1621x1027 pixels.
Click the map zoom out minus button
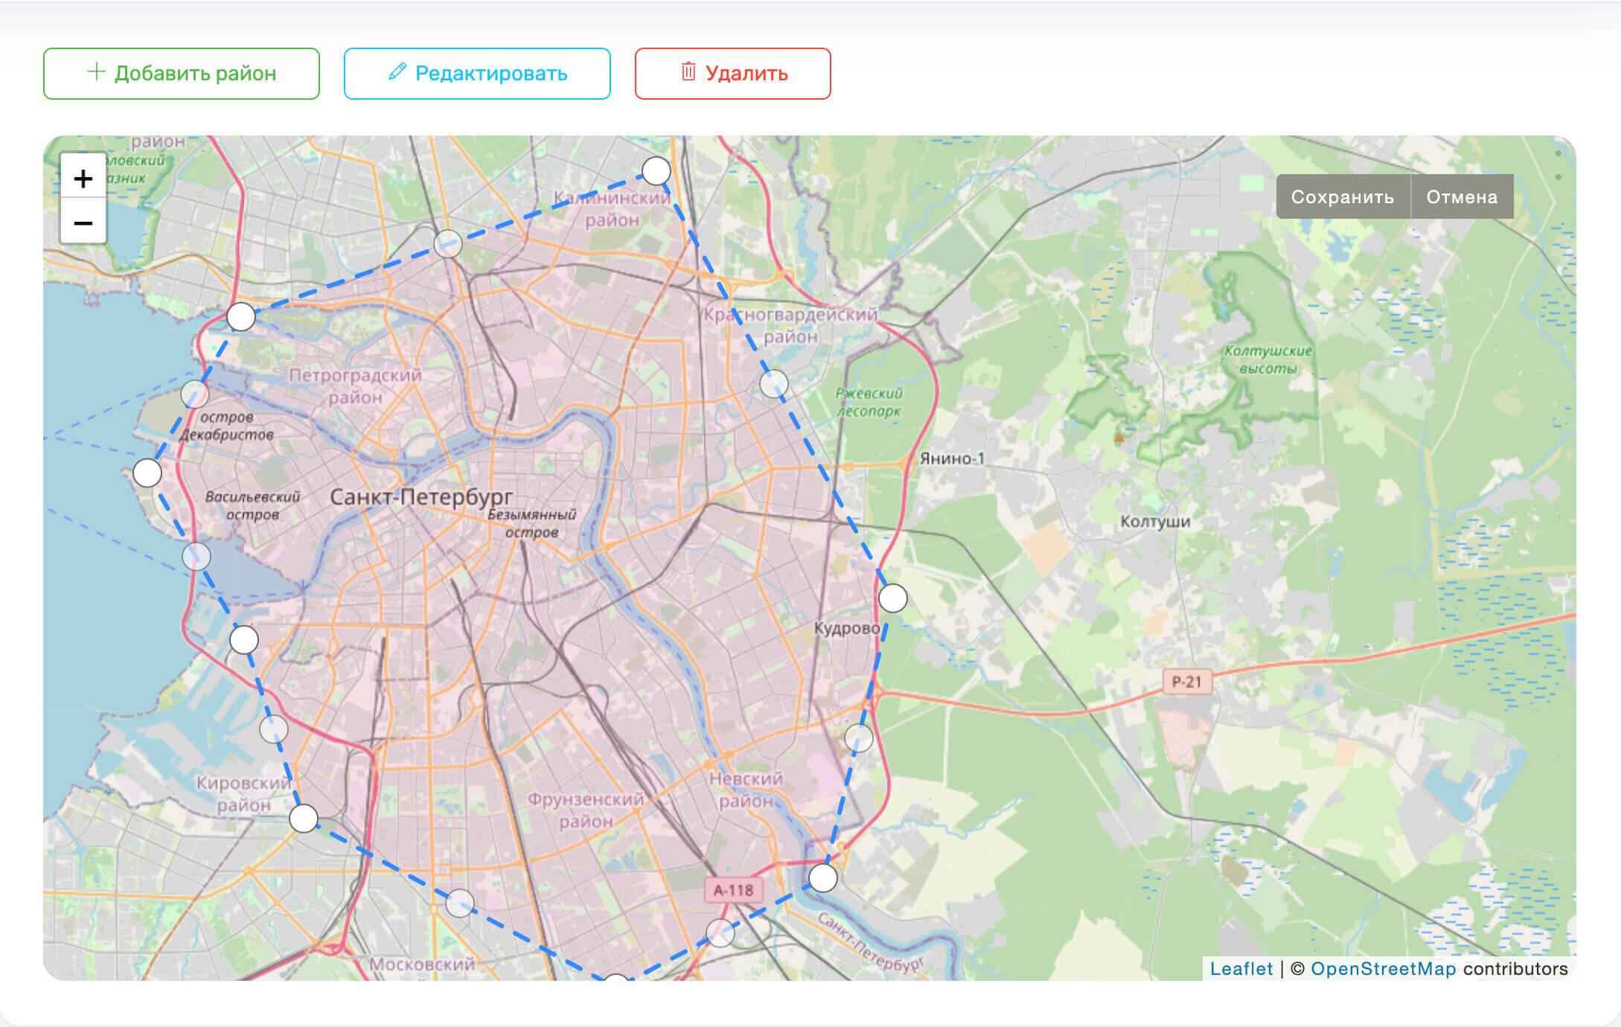pos(83,223)
